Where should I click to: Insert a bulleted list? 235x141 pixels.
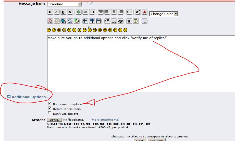(144, 21)
